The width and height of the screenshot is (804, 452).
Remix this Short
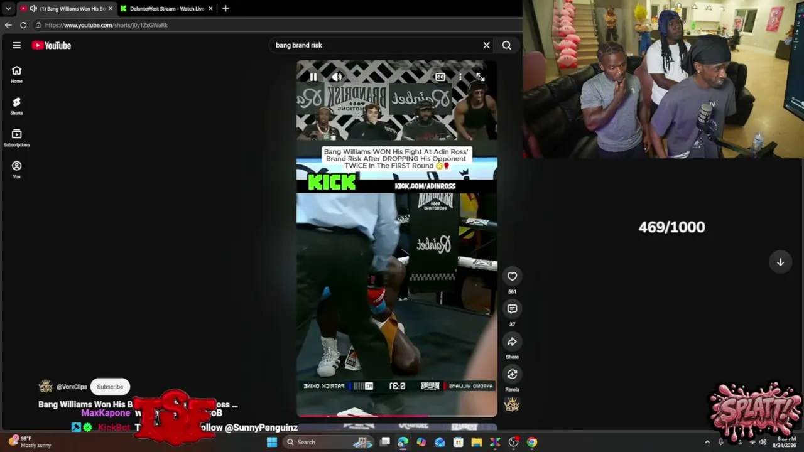tap(512, 374)
